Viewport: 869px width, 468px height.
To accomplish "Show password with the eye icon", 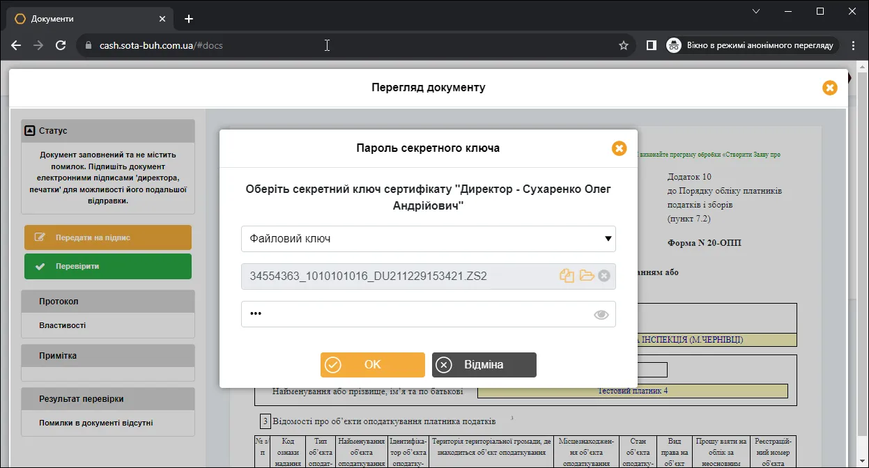I will 601,315.
